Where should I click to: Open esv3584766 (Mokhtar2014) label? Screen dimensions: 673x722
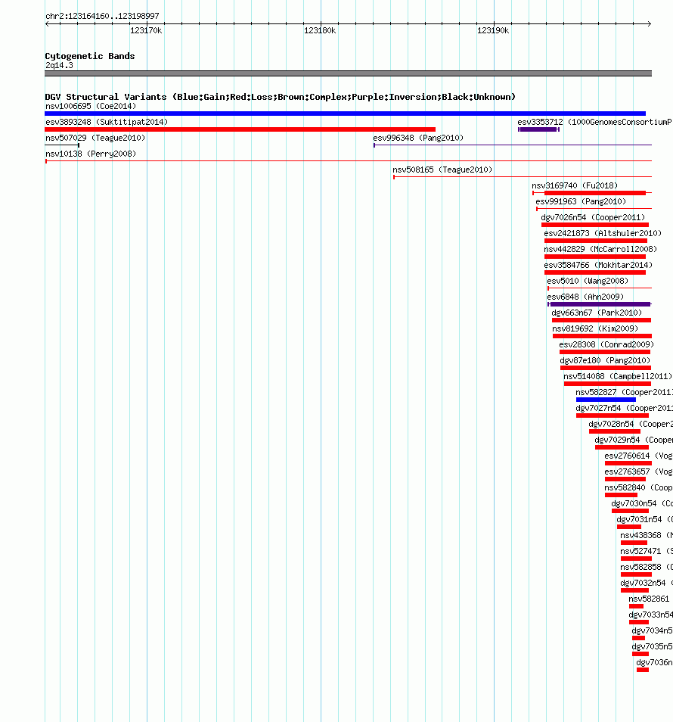point(598,265)
